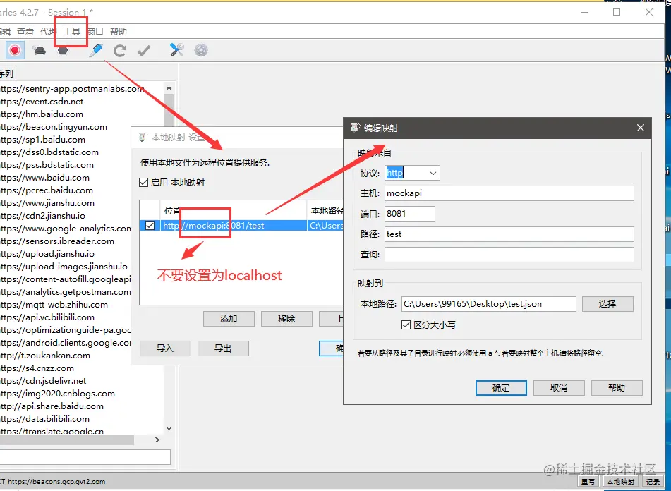Open the 代理 menu

point(49,31)
